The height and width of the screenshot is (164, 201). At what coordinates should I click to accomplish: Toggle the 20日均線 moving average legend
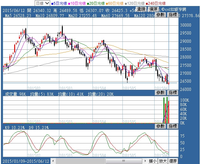click(95, 3)
